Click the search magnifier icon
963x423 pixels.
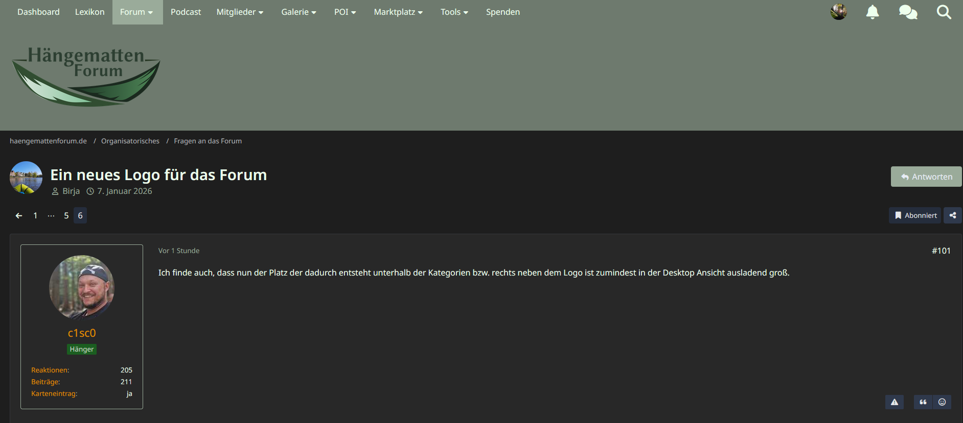[x=944, y=12]
